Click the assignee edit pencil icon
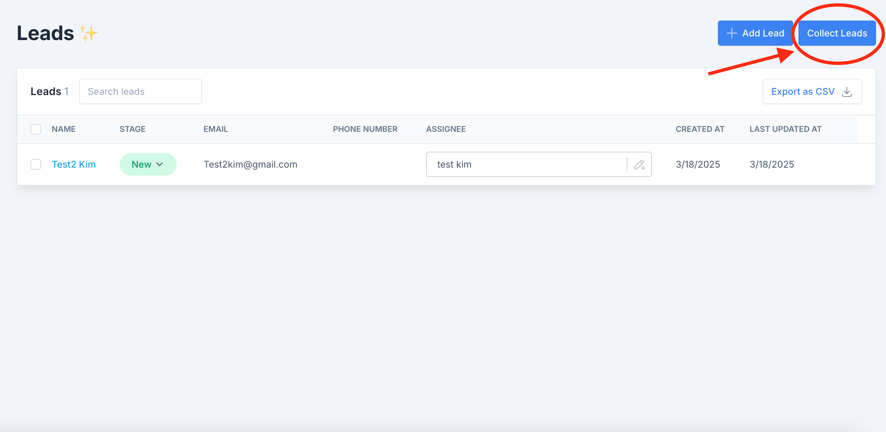 click(x=639, y=165)
